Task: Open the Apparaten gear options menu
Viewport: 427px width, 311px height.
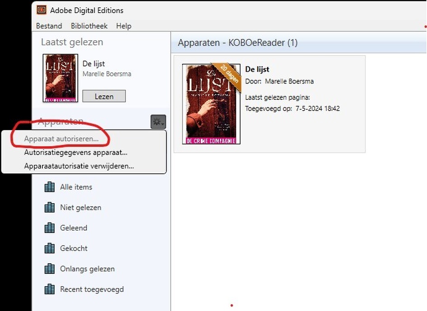Action: tap(158, 122)
